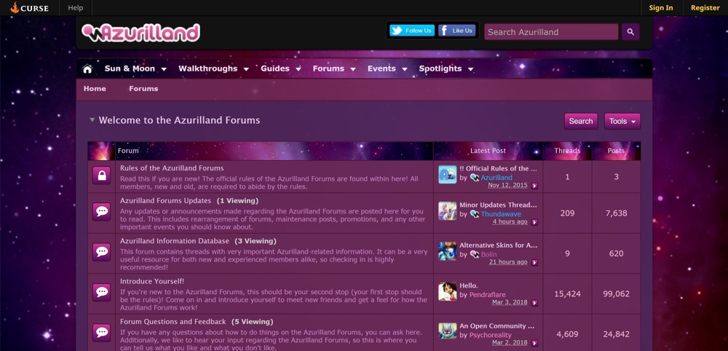This screenshot has width=728, height=351.
Task: Click the home icon in navigation bar
Action: 87,68
